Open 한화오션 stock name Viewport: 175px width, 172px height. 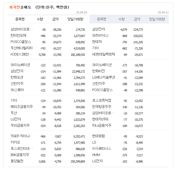point(17,77)
